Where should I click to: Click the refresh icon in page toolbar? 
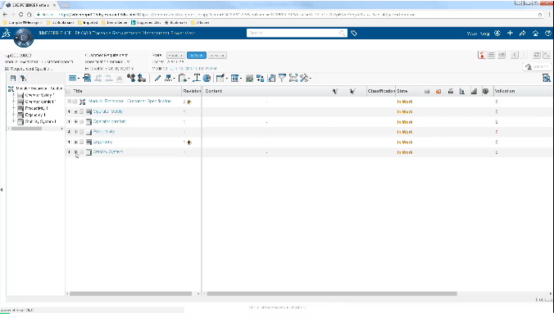coord(536,55)
